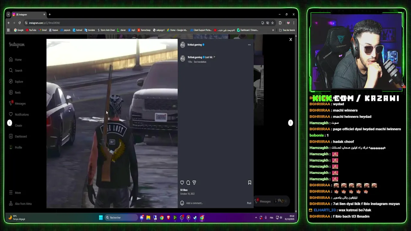Open Search in Instagram sidebar
Screen dimensions: 411x231
click(16, 71)
